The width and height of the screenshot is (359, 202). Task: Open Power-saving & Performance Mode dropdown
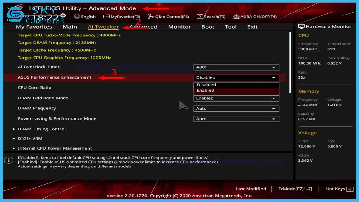[236, 119]
